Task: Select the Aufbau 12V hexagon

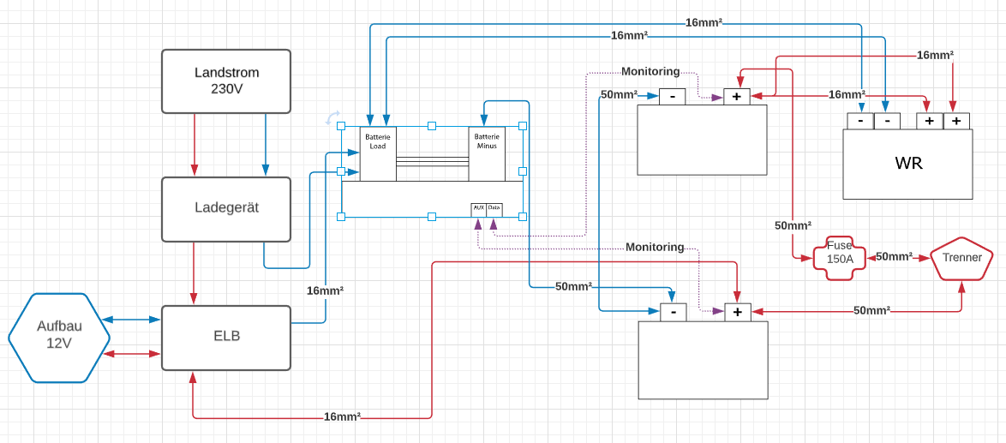Action: click(59, 338)
